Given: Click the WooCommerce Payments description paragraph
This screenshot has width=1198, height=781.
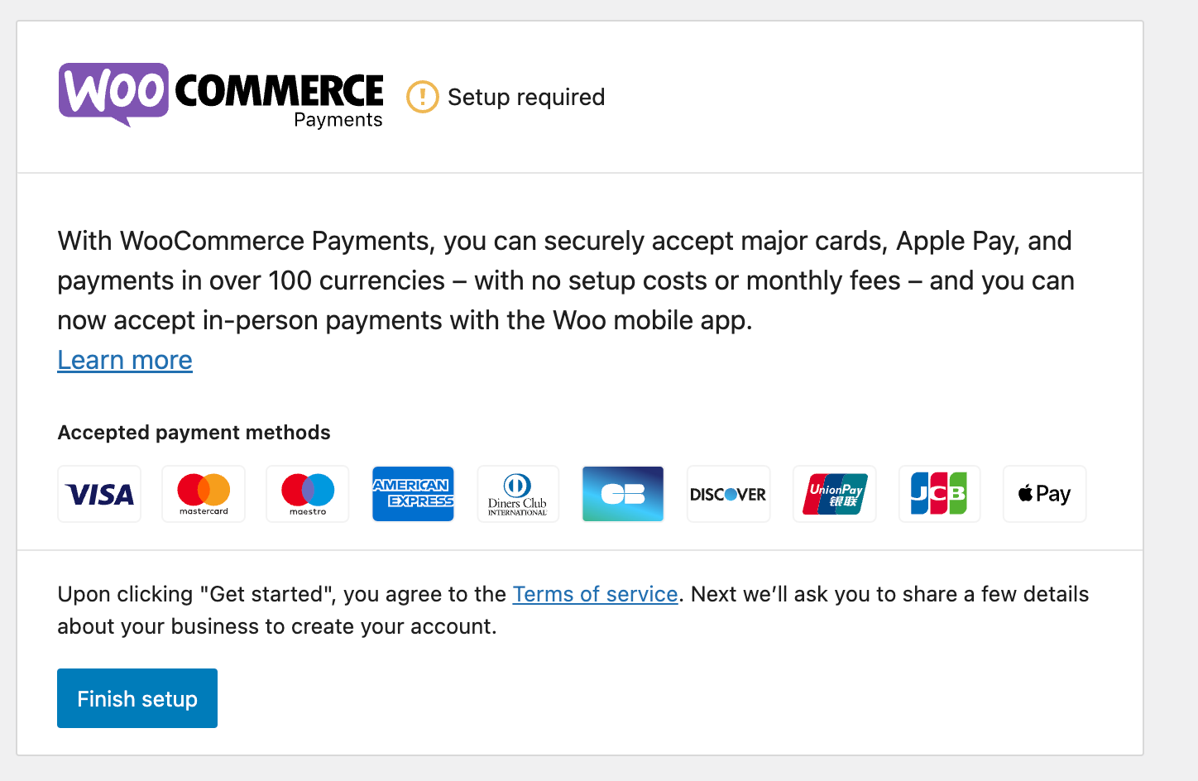Looking at the screenshot, I should 565,280.
